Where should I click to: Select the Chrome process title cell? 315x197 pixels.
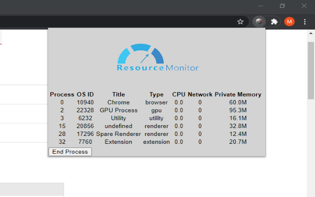click(x=118, y=102)
